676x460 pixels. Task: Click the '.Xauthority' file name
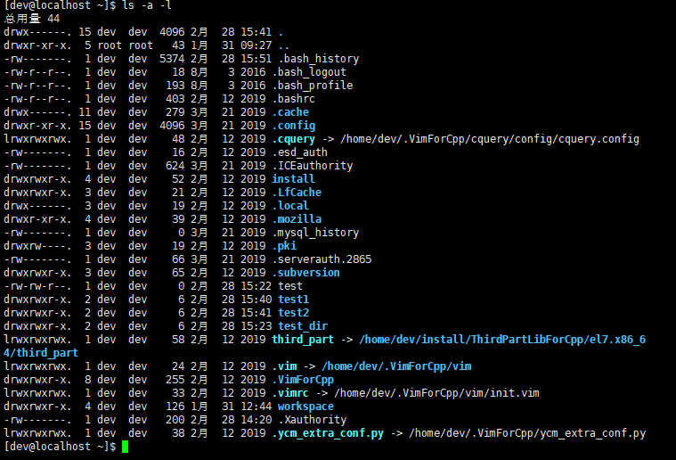[312, 420]
